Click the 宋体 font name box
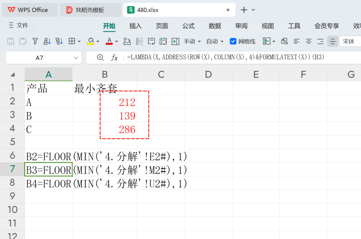This screenshot has height=239, width=361. click(x=350, y=41)
